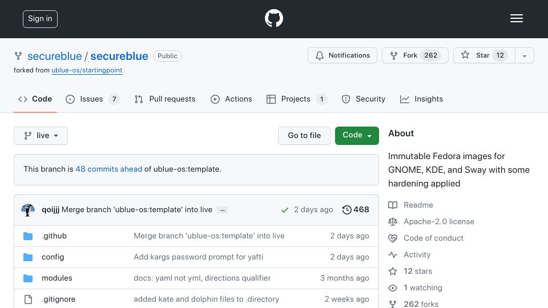Click the .gitignore file icon
548x308 pixels.
click(28, 299)
